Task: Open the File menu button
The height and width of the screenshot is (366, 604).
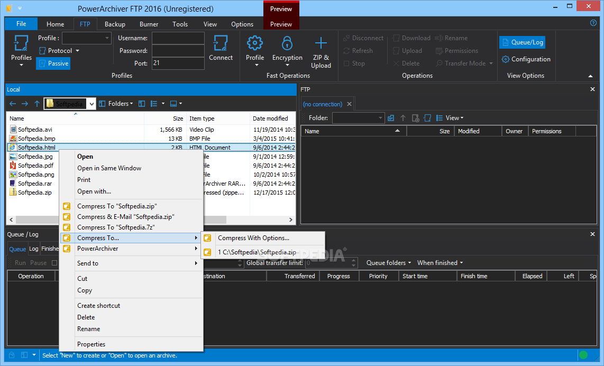Action: point(21,23)
